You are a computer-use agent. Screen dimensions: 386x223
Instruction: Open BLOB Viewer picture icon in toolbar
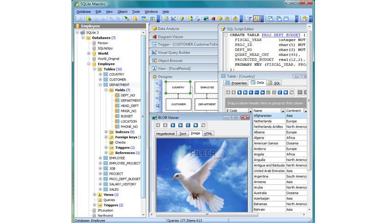pyautogui.click(x=206, y=19)
